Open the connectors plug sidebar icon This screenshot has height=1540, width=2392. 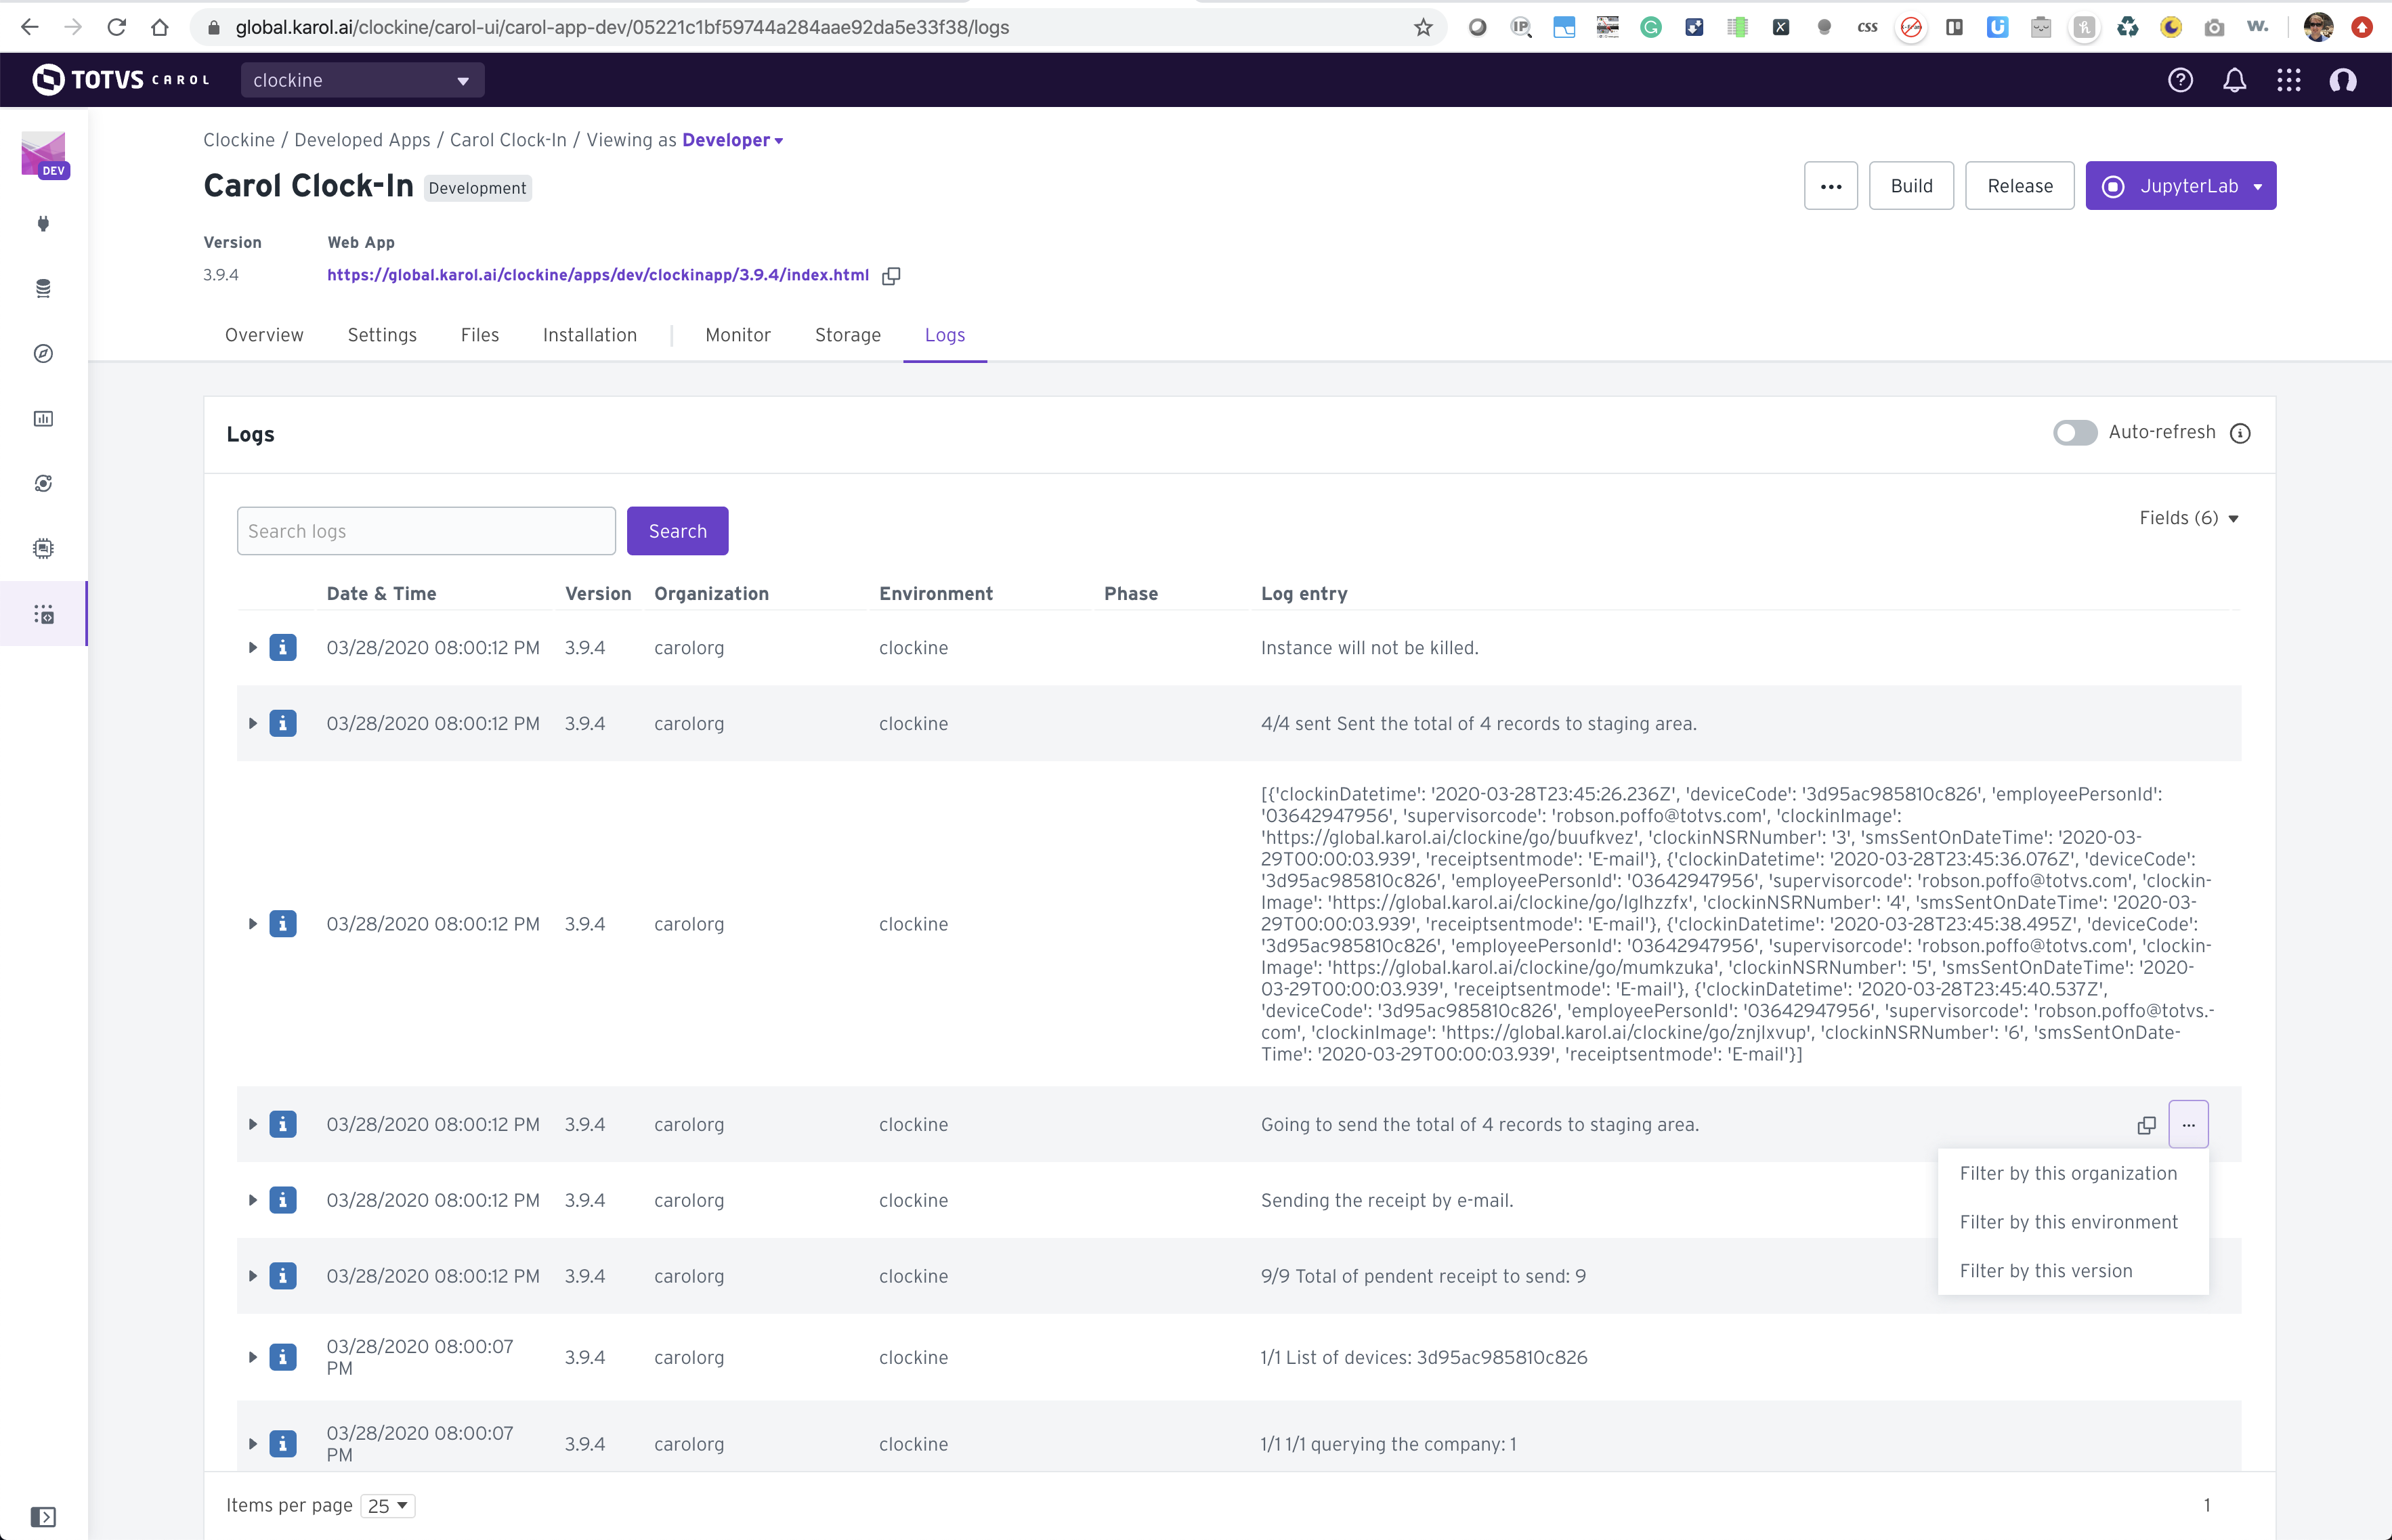(x=43, y=224)
